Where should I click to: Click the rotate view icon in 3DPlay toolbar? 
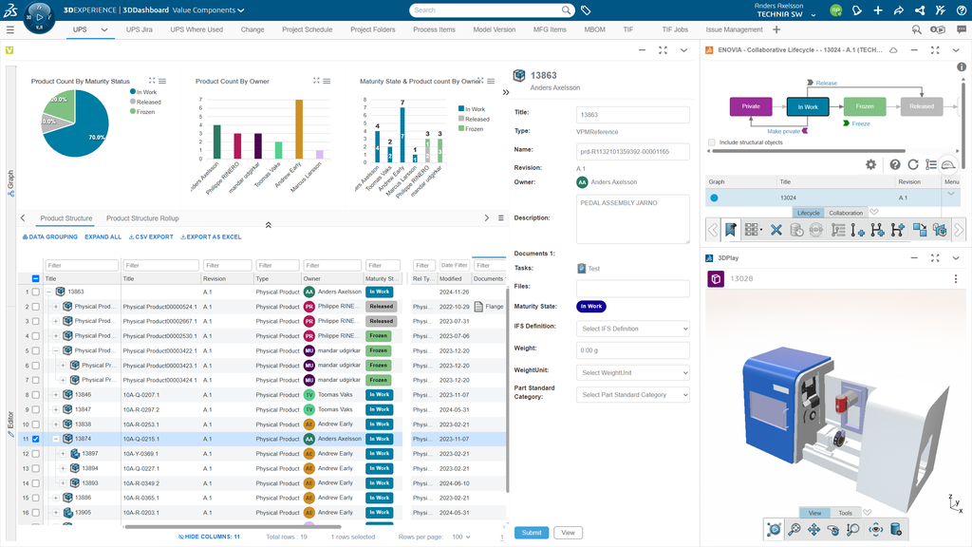(x=834, y=529)
